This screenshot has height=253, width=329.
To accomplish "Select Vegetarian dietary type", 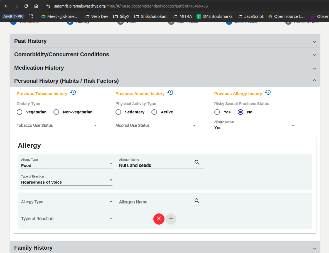I will click(x=19, y=112).
